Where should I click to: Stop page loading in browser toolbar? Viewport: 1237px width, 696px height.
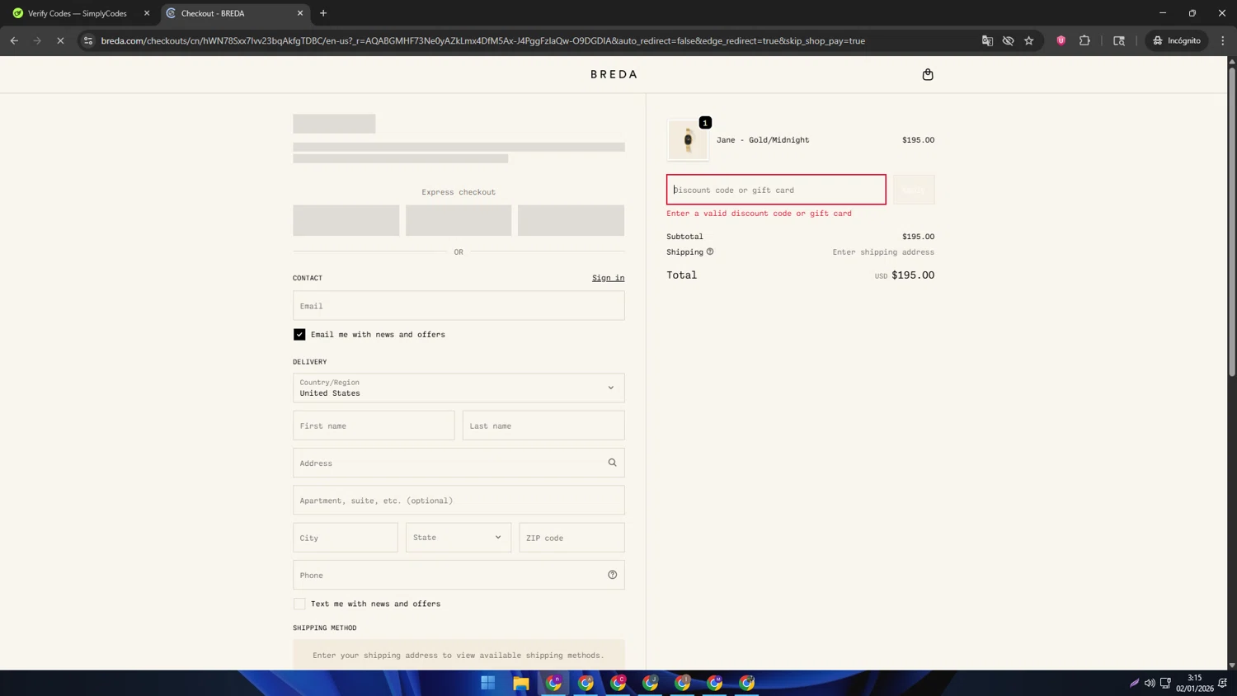coord(60,40)
